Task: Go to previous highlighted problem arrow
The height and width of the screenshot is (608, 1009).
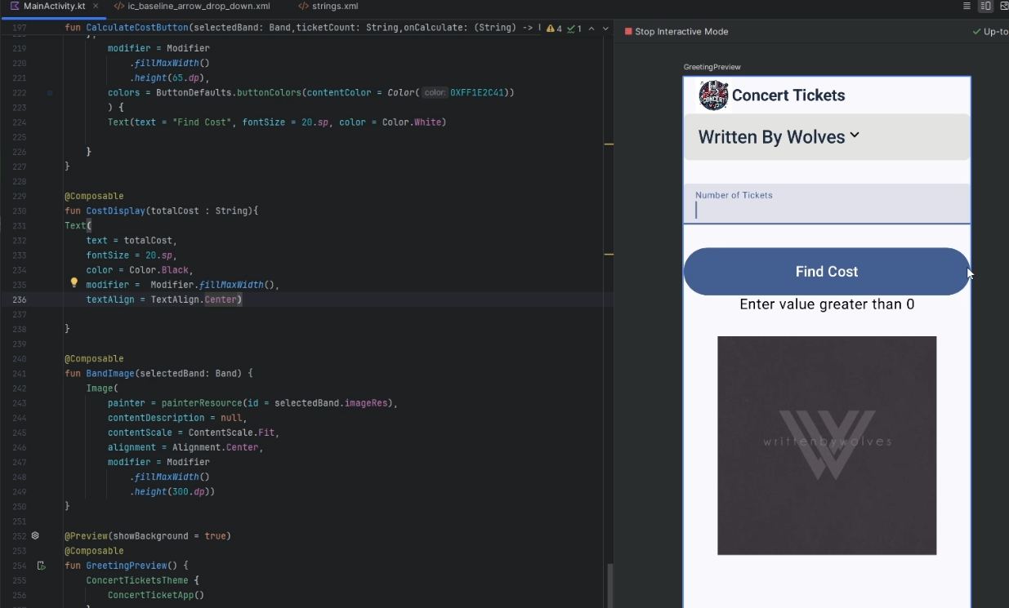Action: (x=592, y=29)
